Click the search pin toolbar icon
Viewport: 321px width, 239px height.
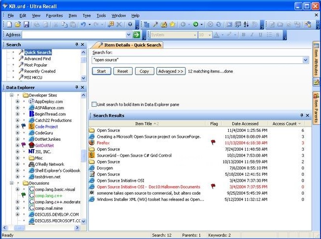point(155,25)
